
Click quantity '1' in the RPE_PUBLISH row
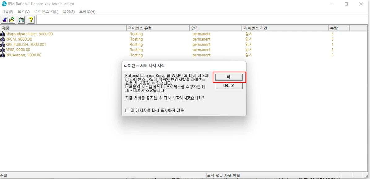(332, 44)
